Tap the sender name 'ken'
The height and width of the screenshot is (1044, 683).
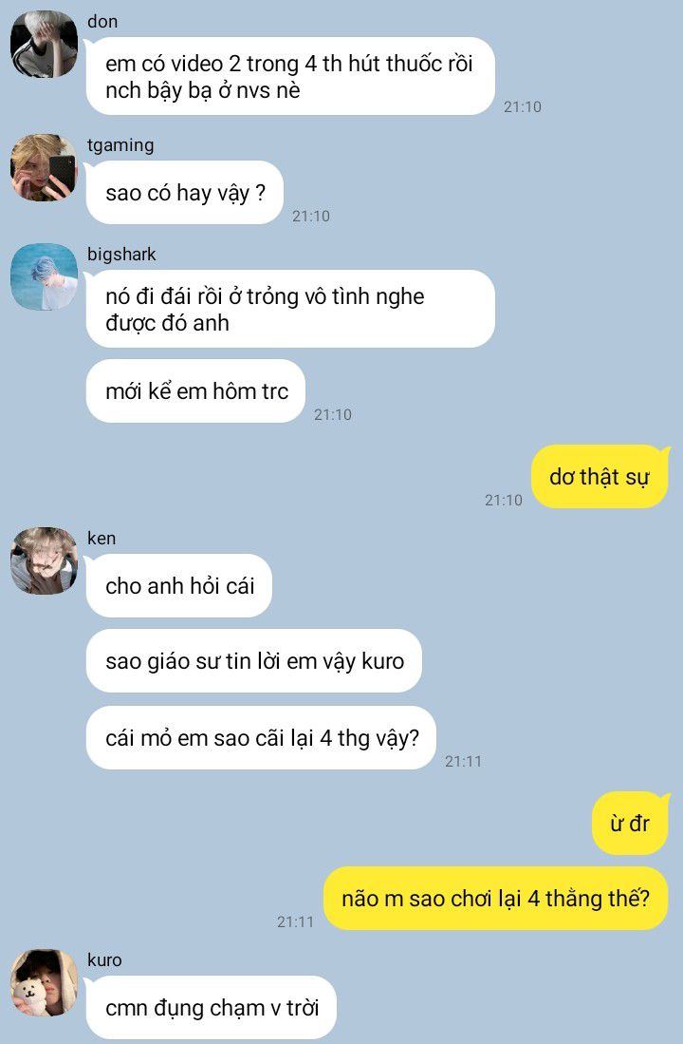pyautogui.click(x=102, y=538)
